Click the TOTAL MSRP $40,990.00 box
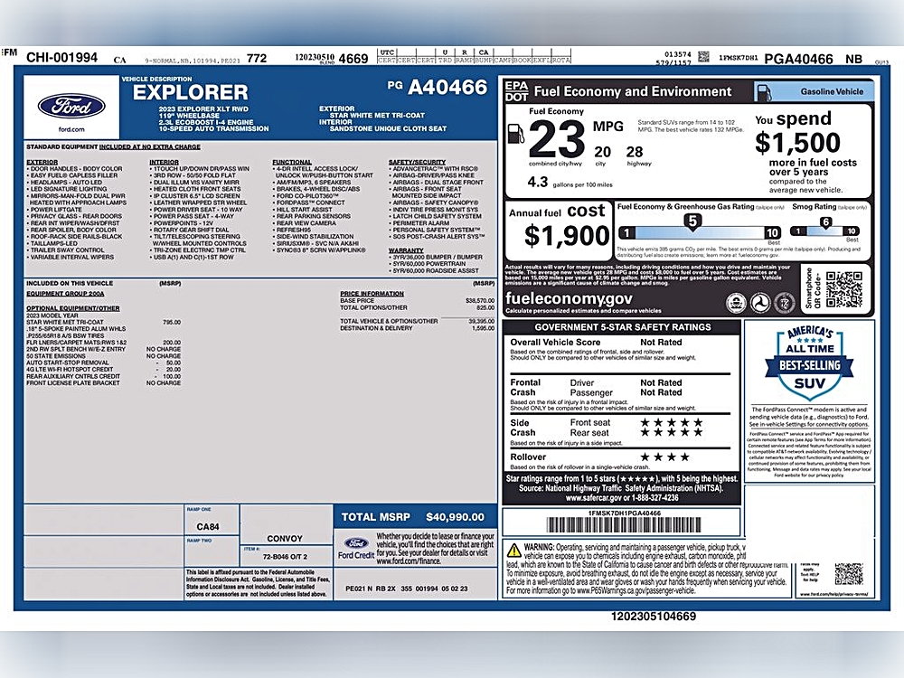904x678 pixels. pos(415,516)
